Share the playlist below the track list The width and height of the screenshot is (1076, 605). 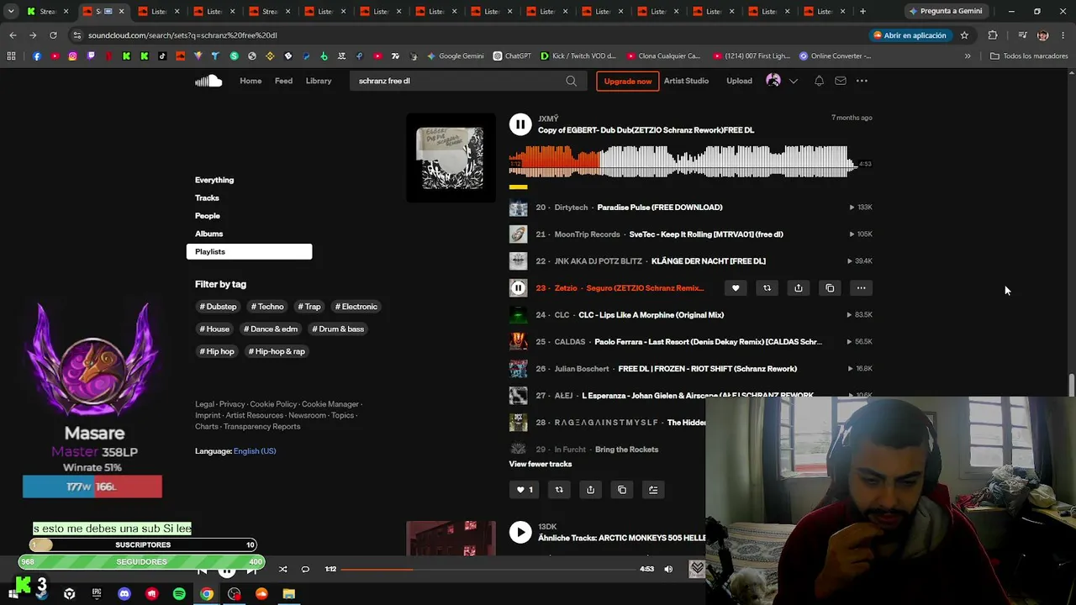[590, 490]
